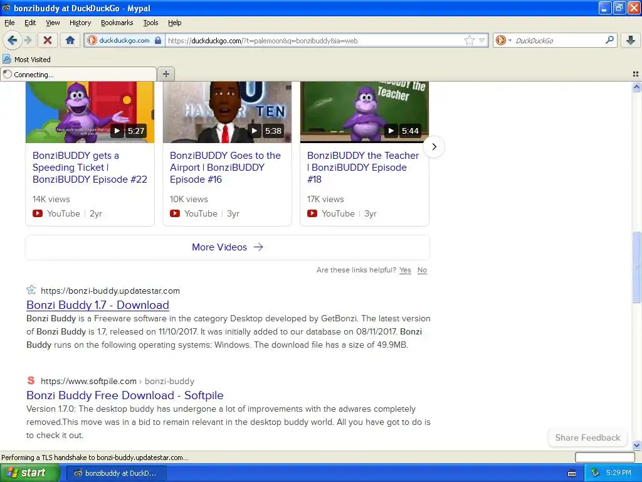Click the TLS handshake status bar text
The image size is (642, 482).
tap(95, 458)
